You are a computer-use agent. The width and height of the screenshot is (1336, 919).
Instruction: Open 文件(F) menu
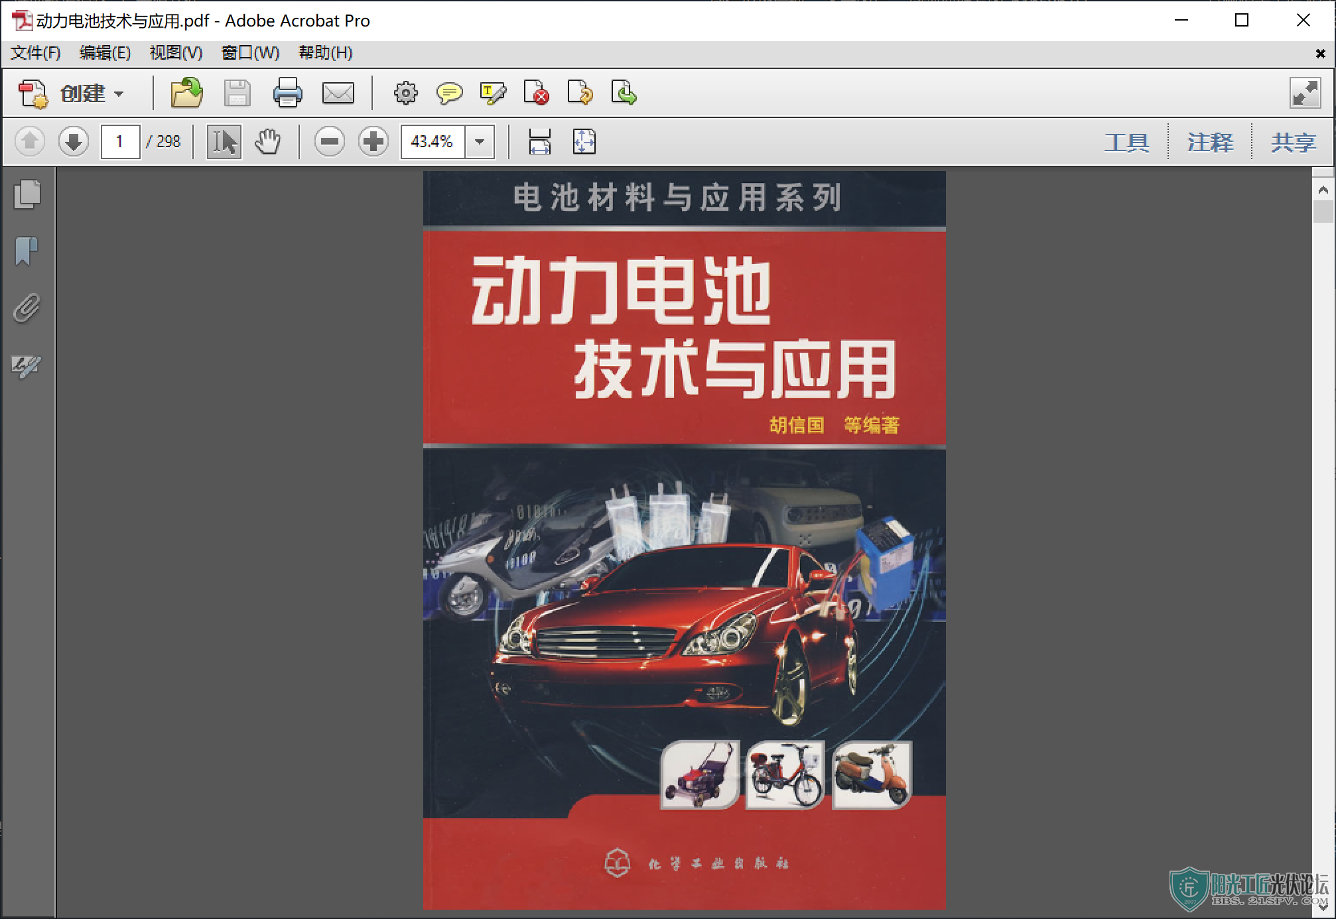coord(36,53)
